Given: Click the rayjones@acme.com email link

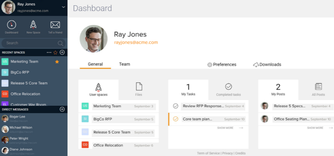Looking at the screenshot, I should pos(136,43).
